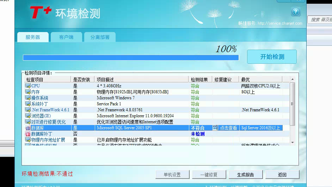Image resolution: width=332 pixels, height=187 pixels.
Task: Select 否 installed cell for 数据库补丁
Action: click(75, 134)
